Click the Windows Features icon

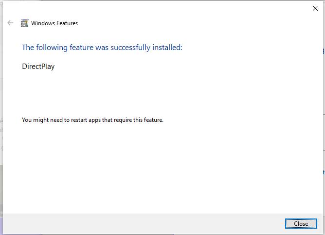tap(24, 23)
